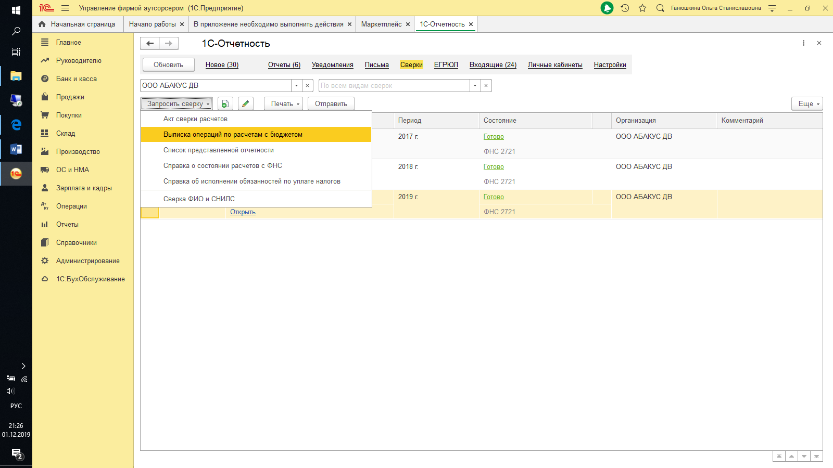The image size is (833, 468).
Task: Click the favorites star icon
Action: click(642, 8)
